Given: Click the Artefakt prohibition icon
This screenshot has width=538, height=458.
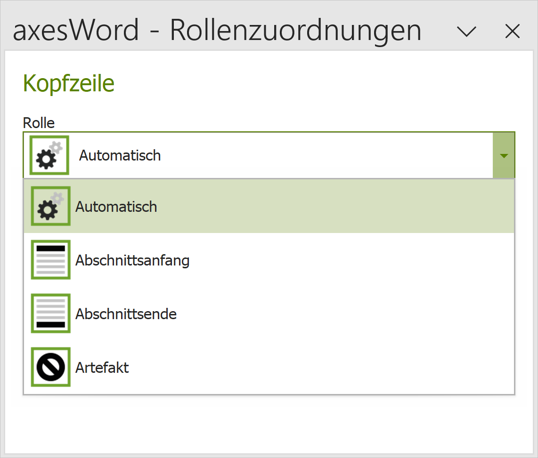Looking at the screenshot, I should [51, 367].
